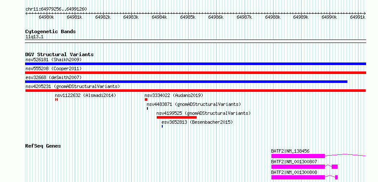The width and height of the screenshot is (378, 182).
Task: Click the RefSeq Genes track title
Action: 43,146
